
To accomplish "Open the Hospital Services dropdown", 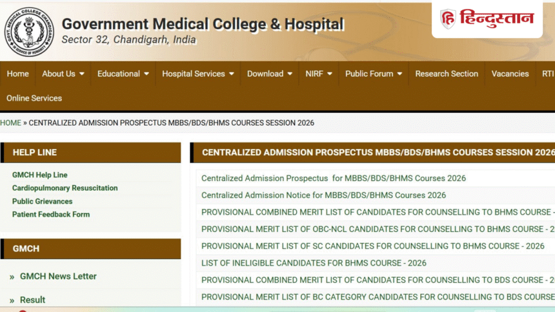I will tap(232, 74).
